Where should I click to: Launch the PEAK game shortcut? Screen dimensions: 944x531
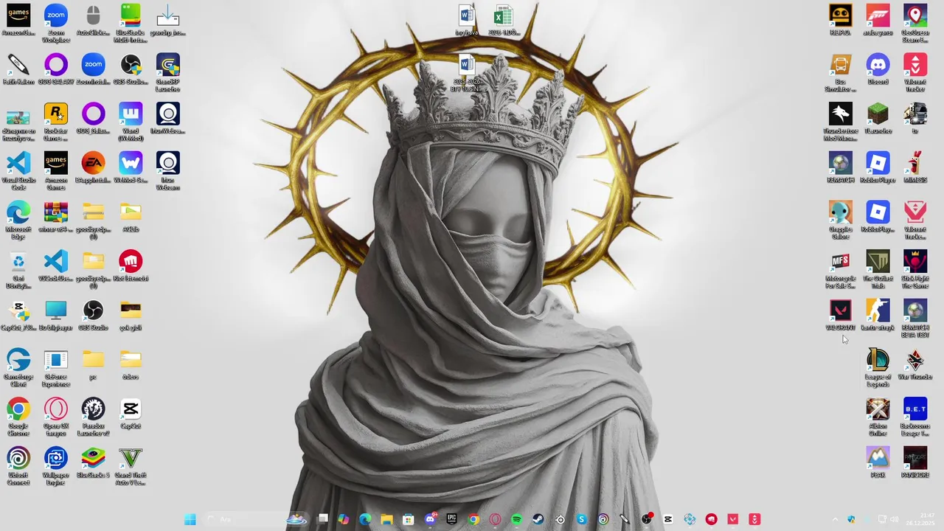[x=878, y=462]
